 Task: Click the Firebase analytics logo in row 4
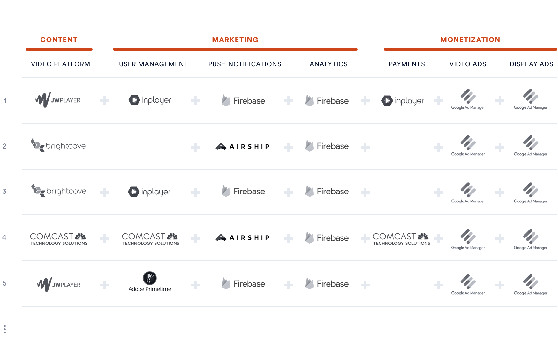point(327,238)
